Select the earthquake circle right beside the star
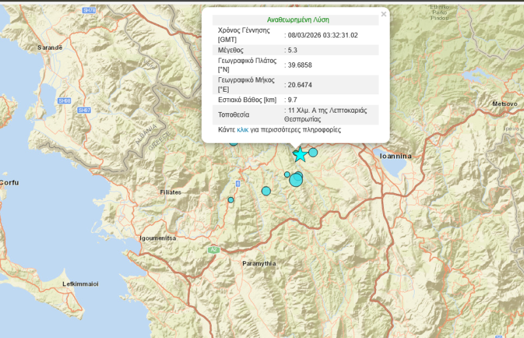This screenshot has width=524, height=338. click(313, 153)
